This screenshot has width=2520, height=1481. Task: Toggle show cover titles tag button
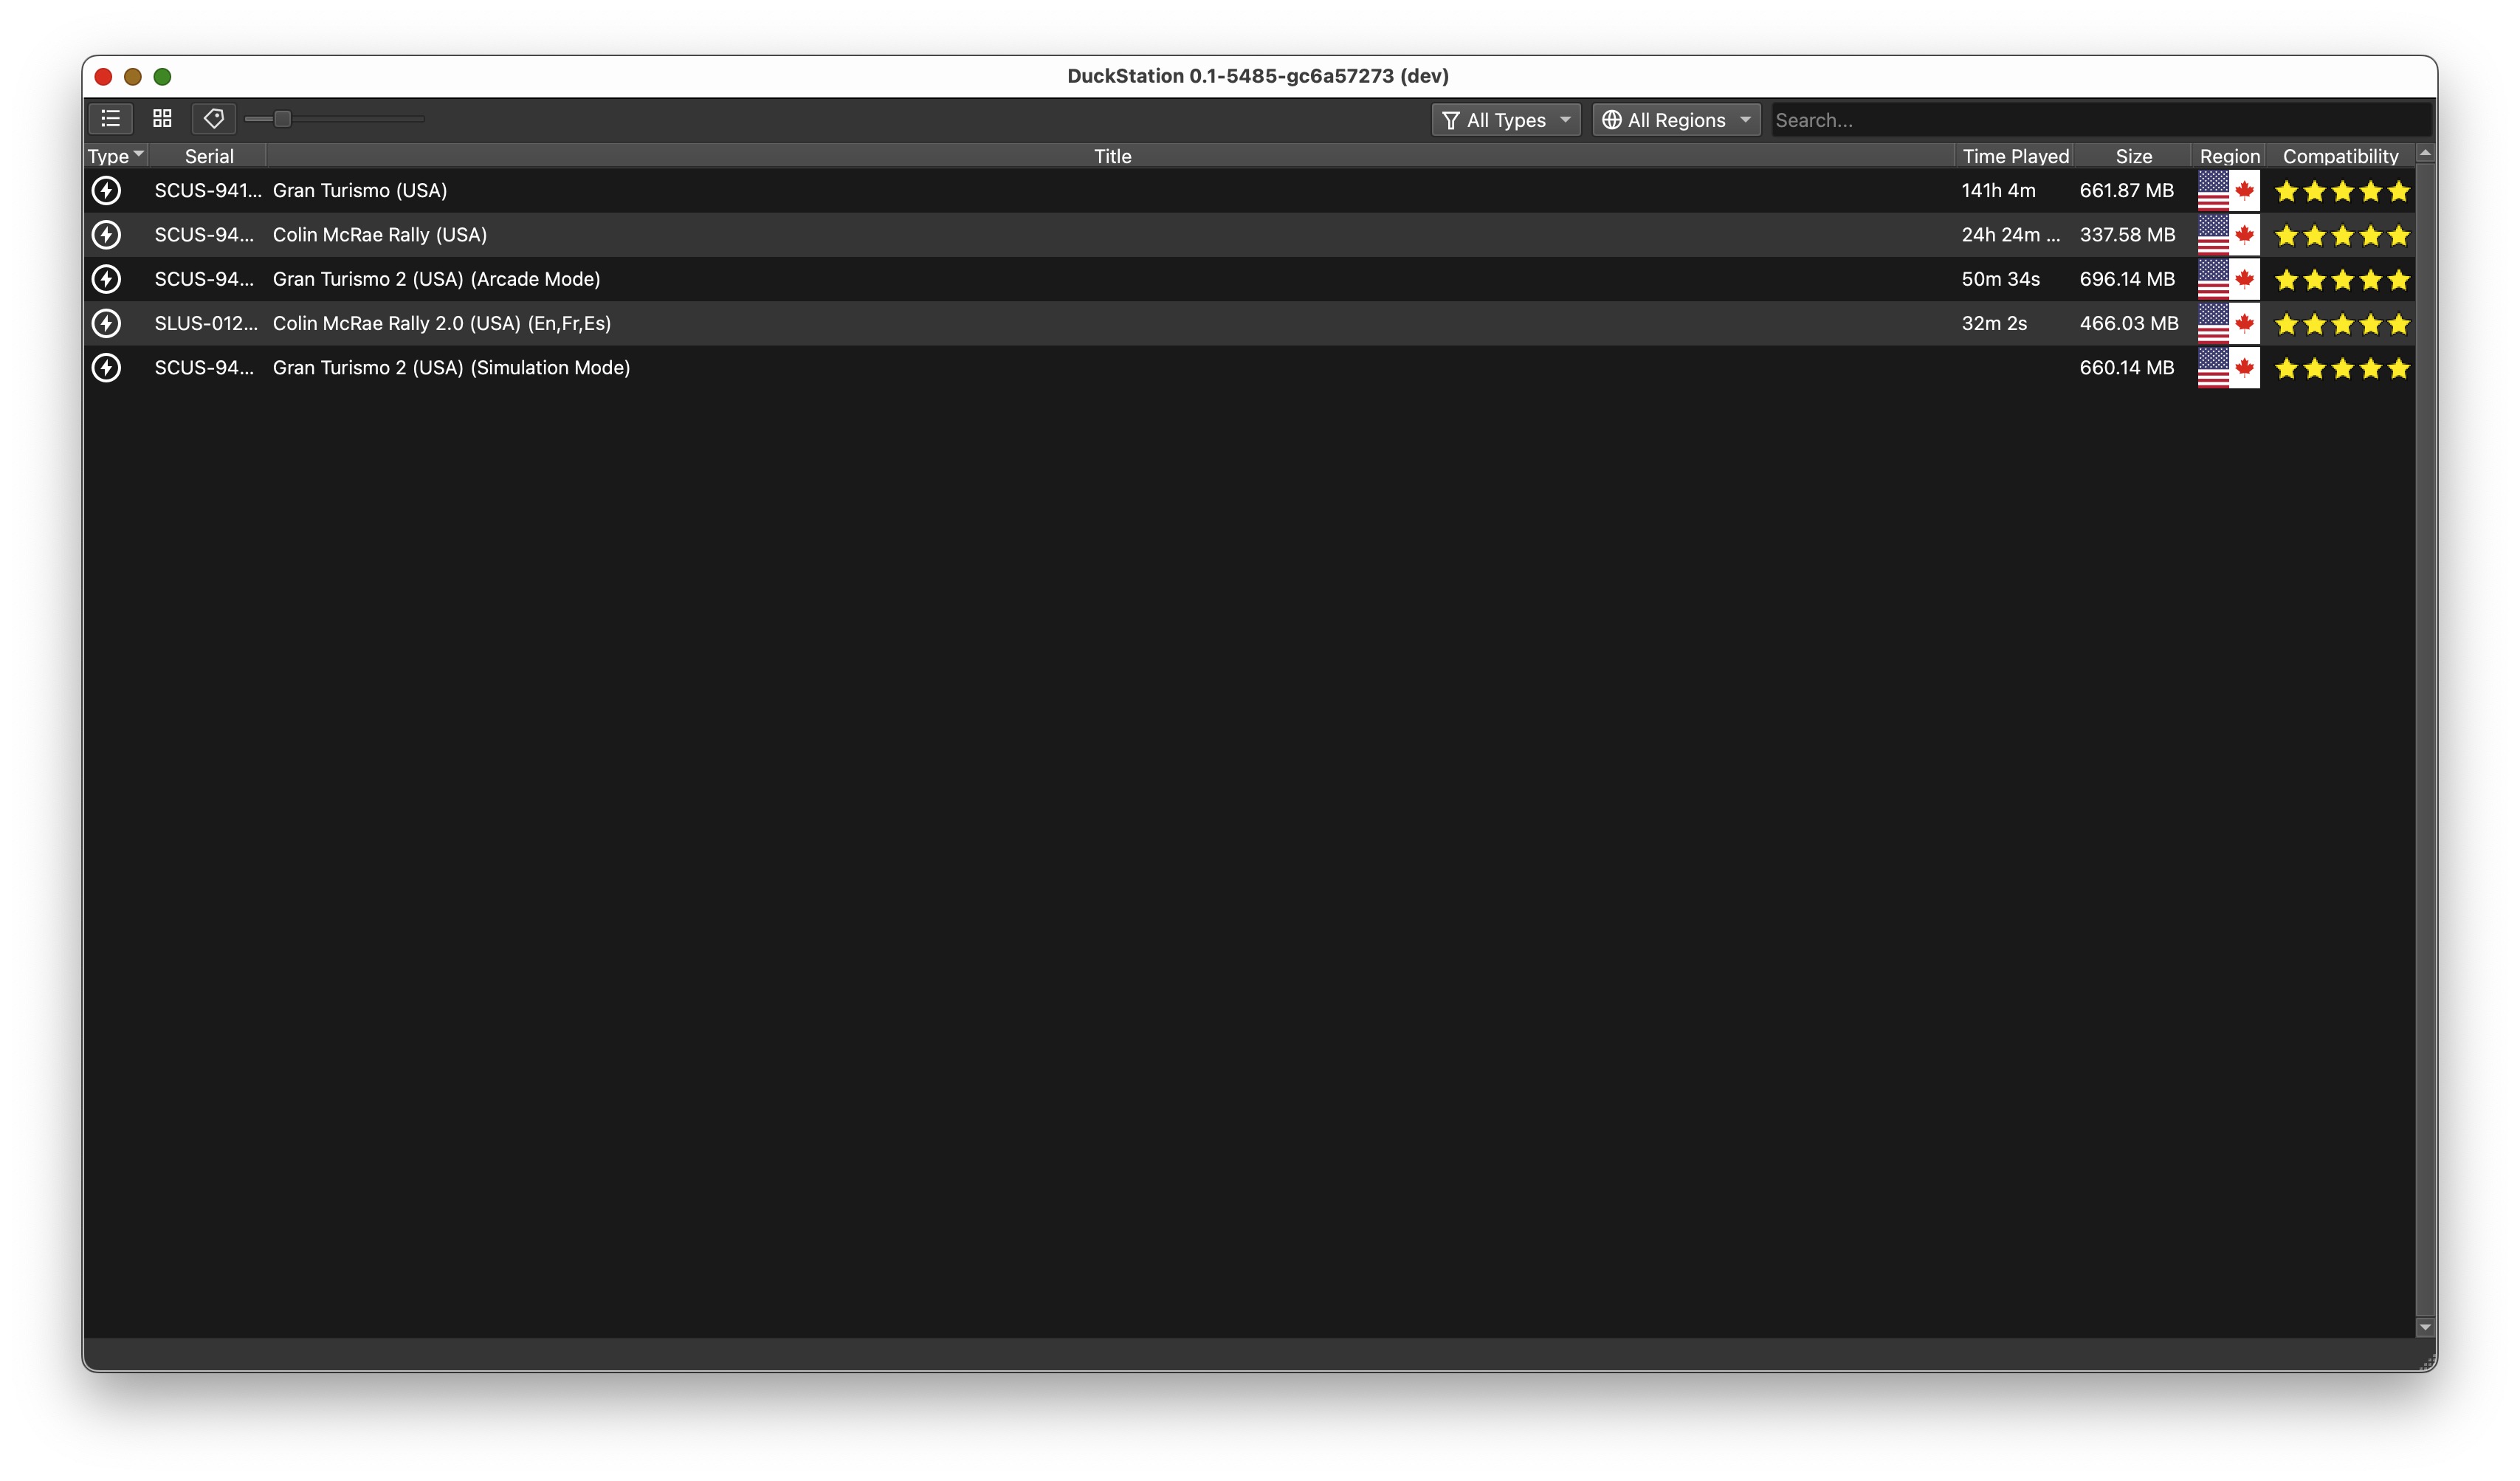click(214, 119)
